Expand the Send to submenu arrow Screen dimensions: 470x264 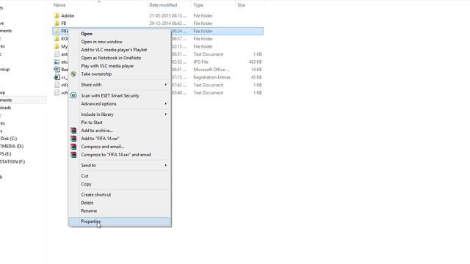tap(165, 166)
